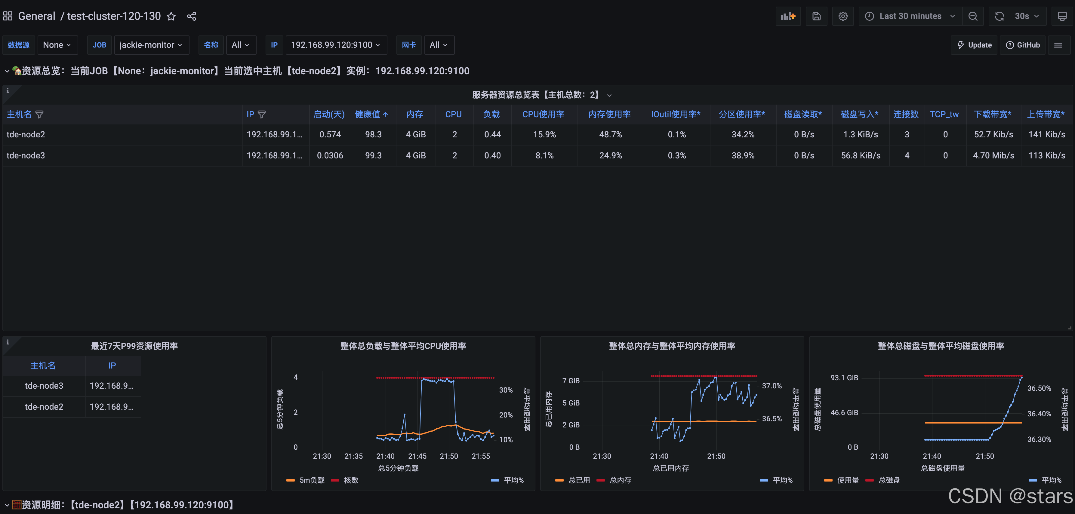Image resolution: width=1075 pixels, height=514 pixels.
Task: Open the test-cluster-120-130 dashboard title
Action: (x=114, y=16)
